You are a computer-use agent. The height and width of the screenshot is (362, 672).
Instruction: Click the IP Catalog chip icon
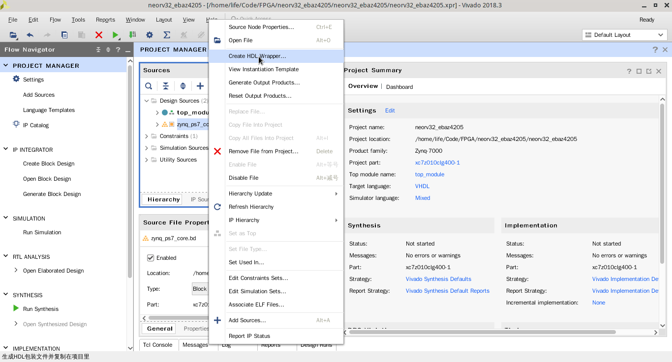[16, 125]
